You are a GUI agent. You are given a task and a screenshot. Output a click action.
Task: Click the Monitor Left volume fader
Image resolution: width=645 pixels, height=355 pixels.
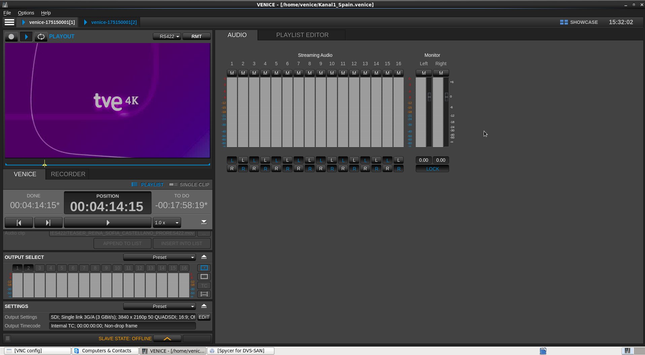point(429,97)
